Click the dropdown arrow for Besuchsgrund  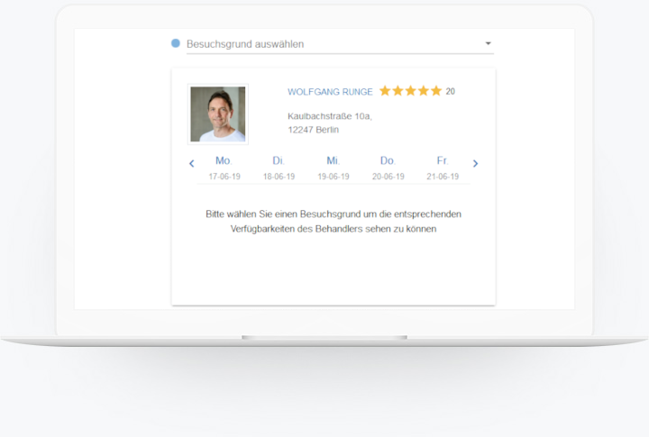[488, 43]
